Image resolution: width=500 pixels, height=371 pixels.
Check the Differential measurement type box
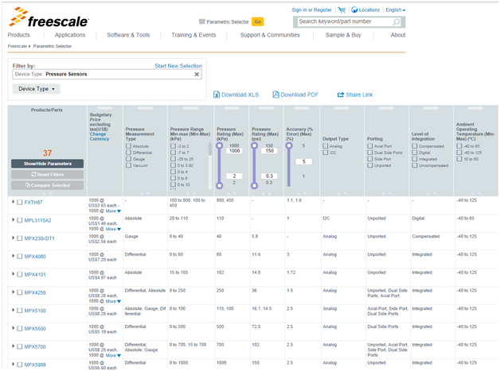coord(128,153)
